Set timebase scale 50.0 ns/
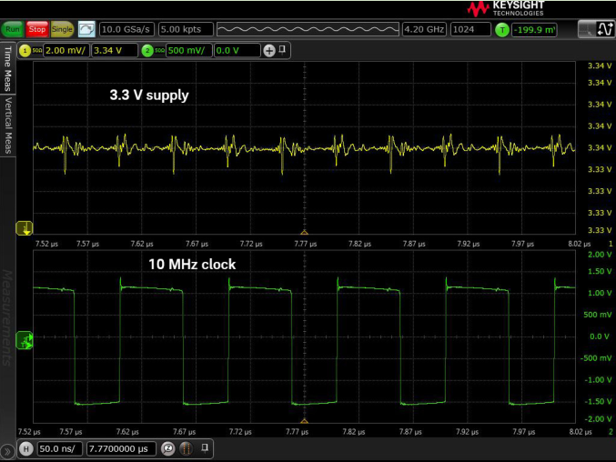 click(x=60, y=448)
